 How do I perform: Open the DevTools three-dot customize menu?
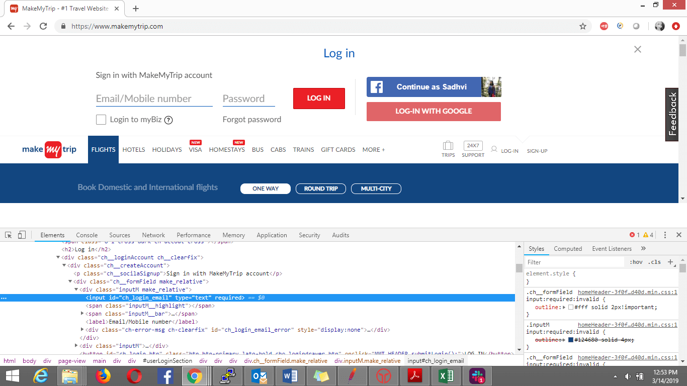pyautogui.click(x=665, y=235)
